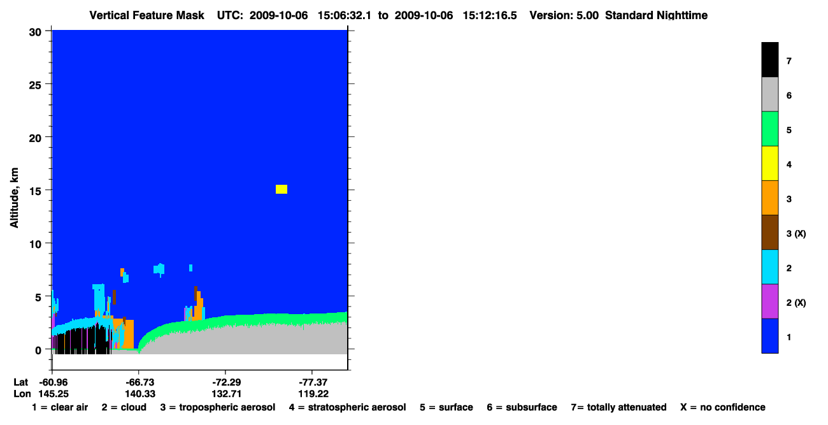The width and height of the screenshot is (828, 425).
Task: Click the yellow stratospheric aerosol patch in plot
Action: click(x=282, y=189)
